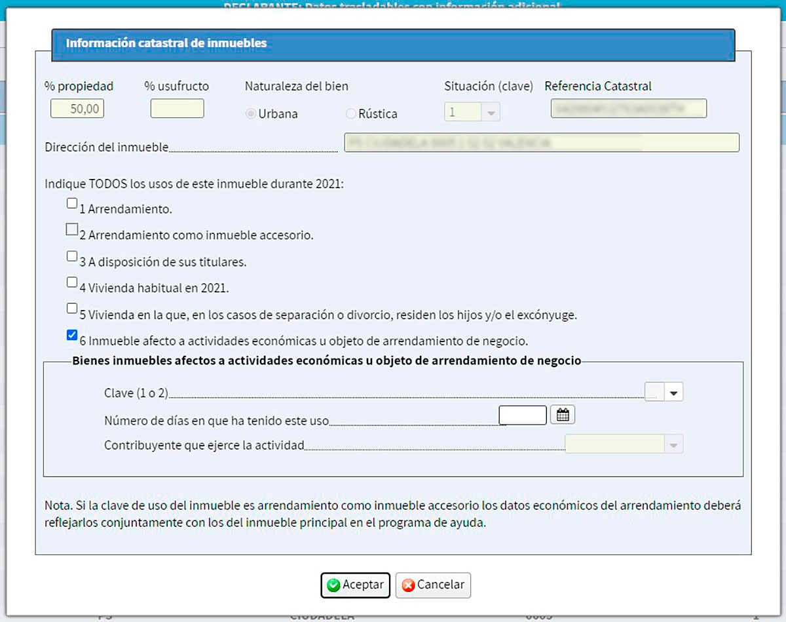Viewport: 786px width, 622px height.
Task: Click the 'Naturaleza del bien' label
Action: (297, 86)
